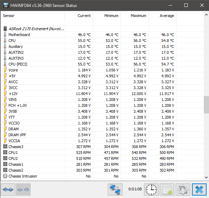Click the Chassis Intrusion round icon

click(5, 176)
